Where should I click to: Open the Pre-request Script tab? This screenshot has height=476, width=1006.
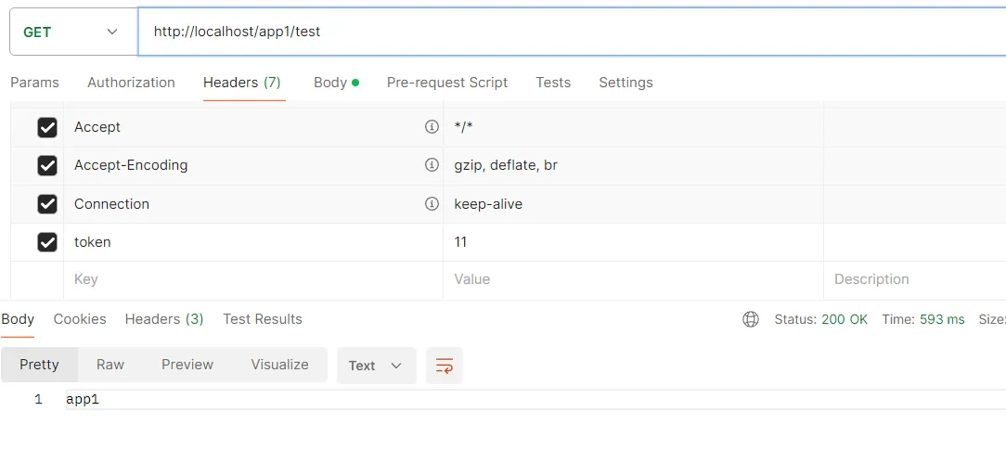447,83
